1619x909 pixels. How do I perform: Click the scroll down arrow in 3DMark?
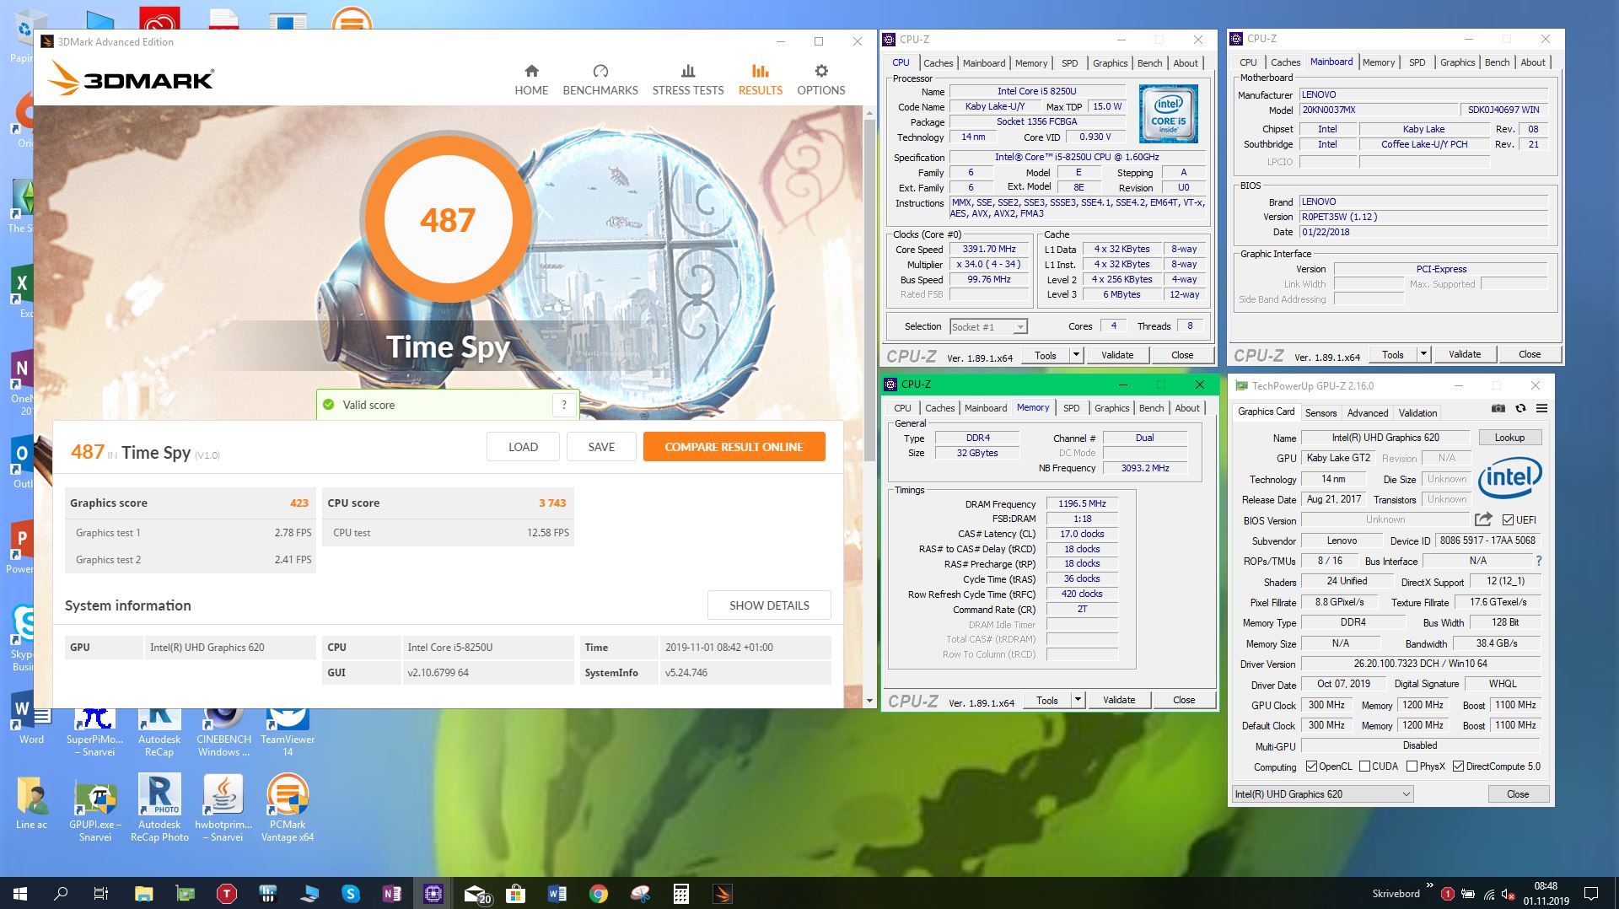[x=870, y=701]
